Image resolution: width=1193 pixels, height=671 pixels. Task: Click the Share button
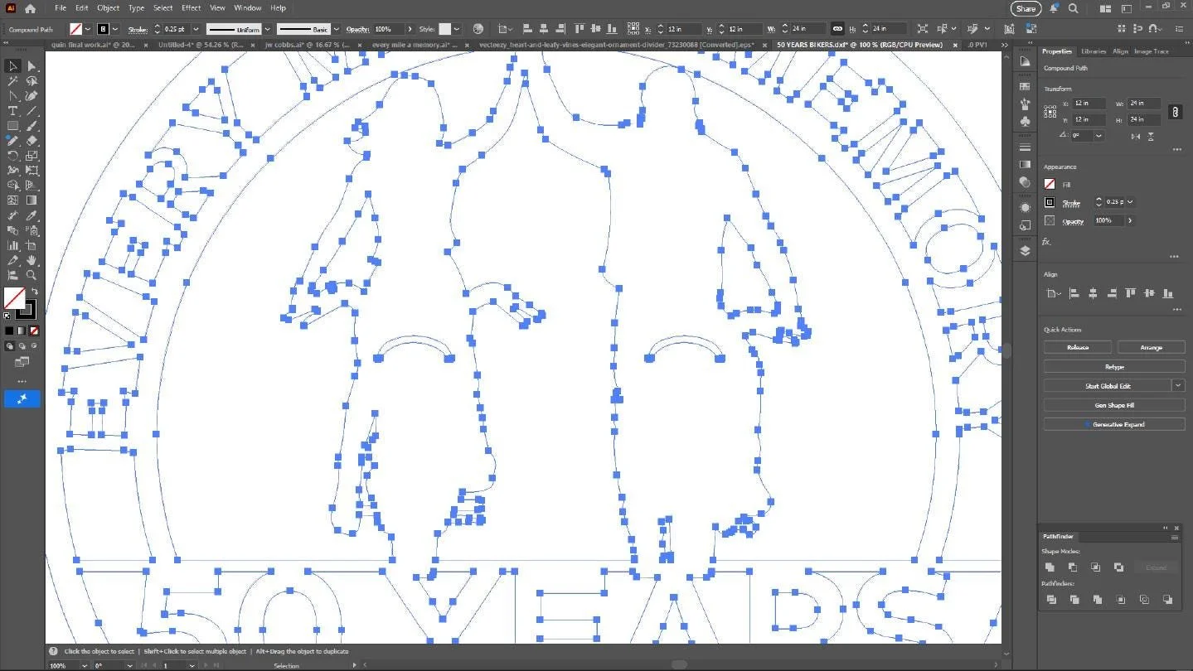point(1026,8)
